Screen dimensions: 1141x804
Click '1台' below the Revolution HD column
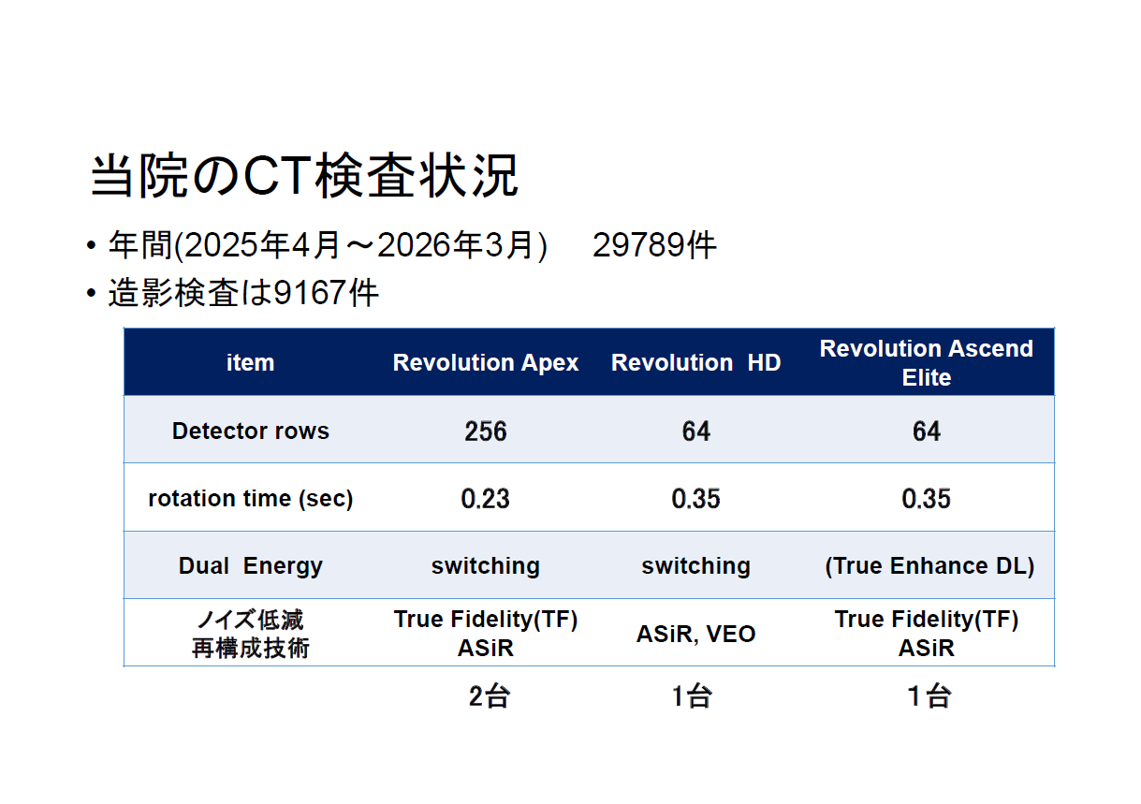(x=692, y=696)
